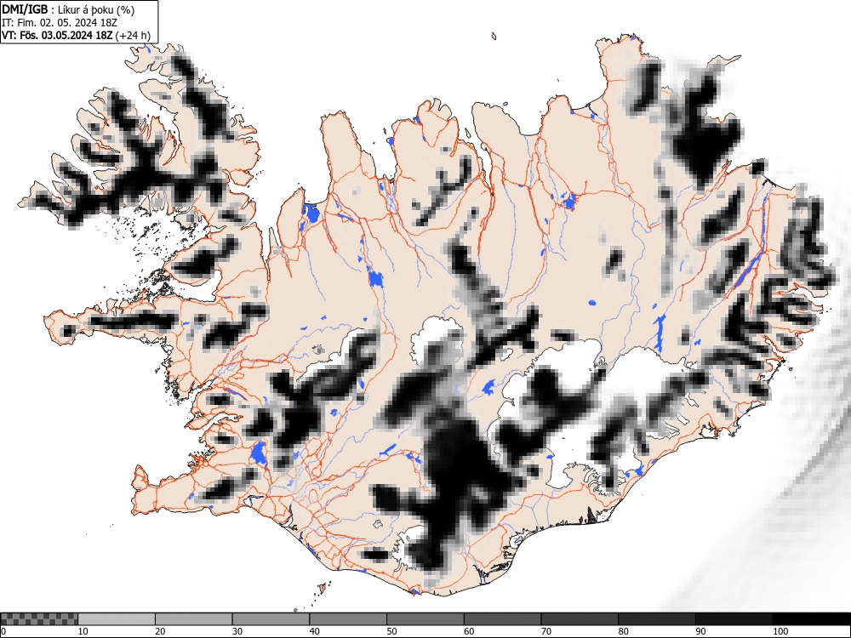This screenshot has width=851, height=638.
Task: Click the legend label '10'
Action: click(83, 631)
